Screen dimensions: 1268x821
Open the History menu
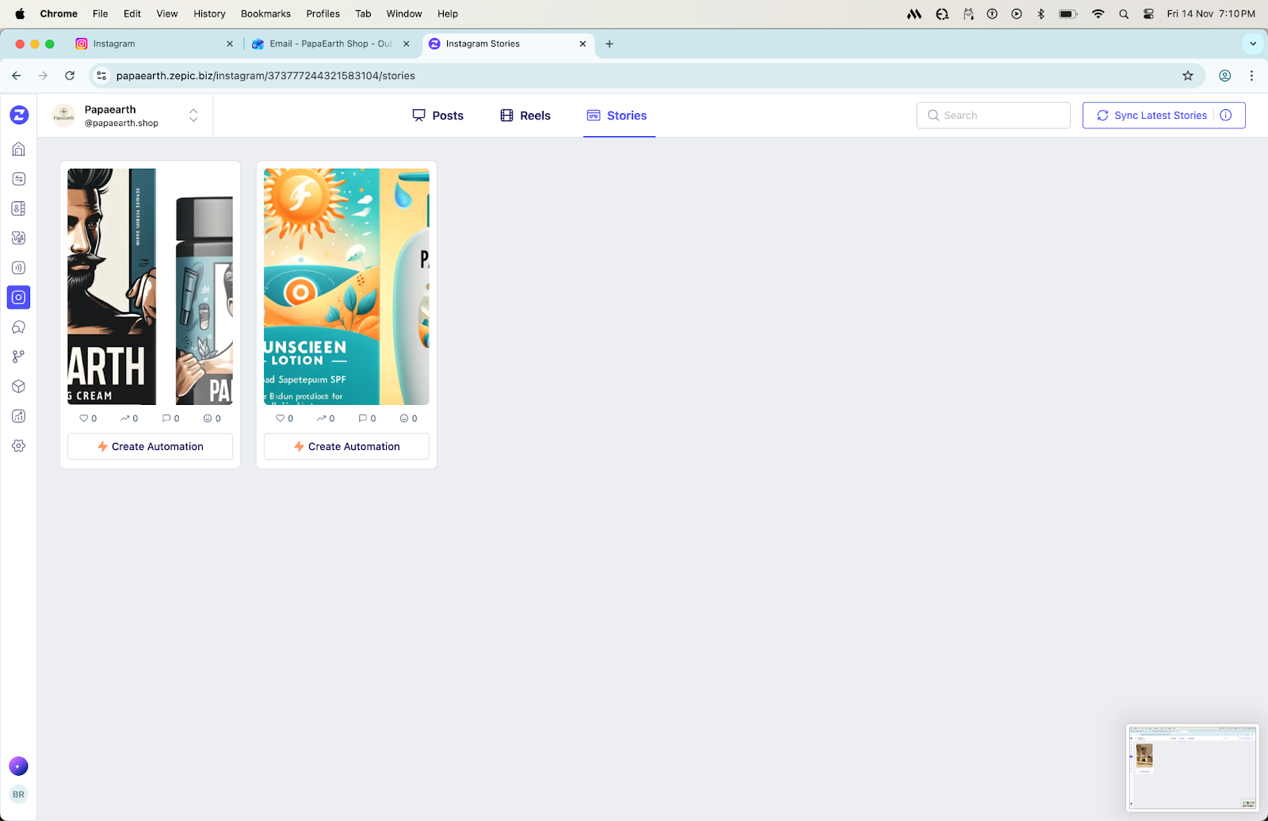click(209, 13)
